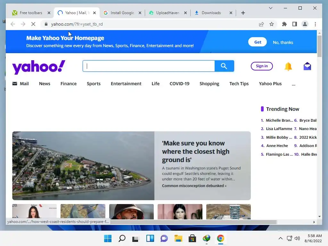The height and width of the screenshot is (246, 328).
Task: Open a new tab with the plus button
Action: click(x=243, y=13)
